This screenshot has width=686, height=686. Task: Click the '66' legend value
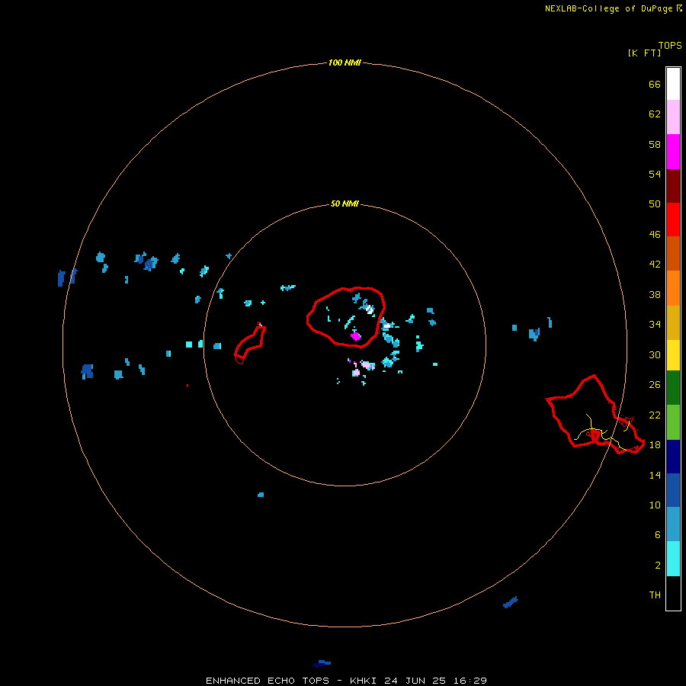click(x=655, y=84)
